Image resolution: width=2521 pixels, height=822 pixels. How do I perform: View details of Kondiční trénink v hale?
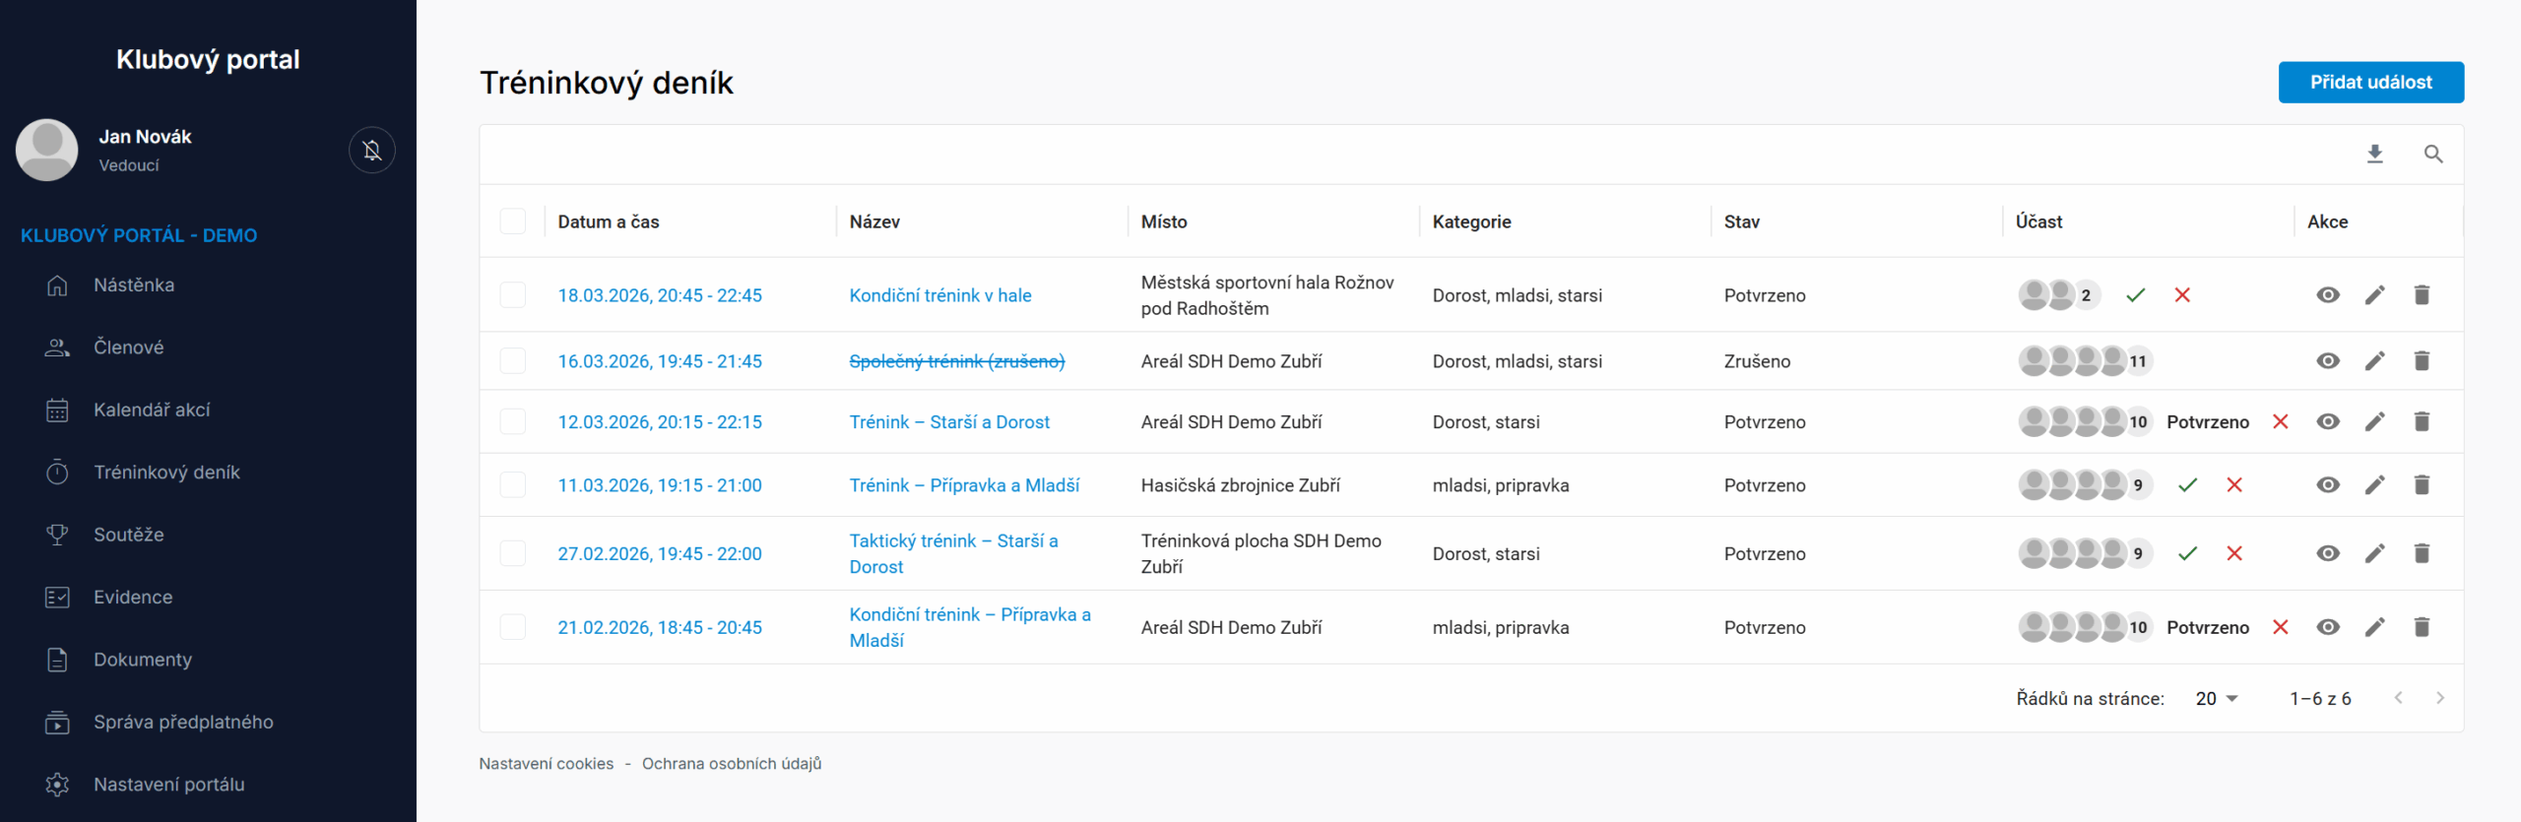point(2327,294)
